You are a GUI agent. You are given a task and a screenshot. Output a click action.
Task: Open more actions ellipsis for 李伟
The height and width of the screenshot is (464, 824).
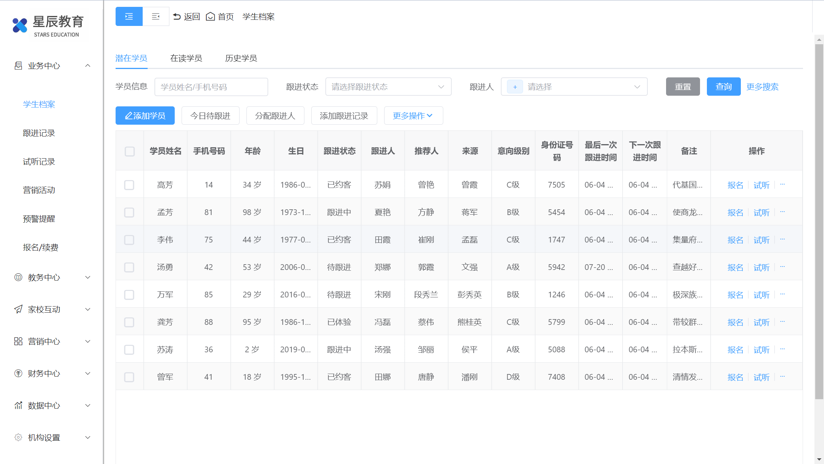click(782, 239)
